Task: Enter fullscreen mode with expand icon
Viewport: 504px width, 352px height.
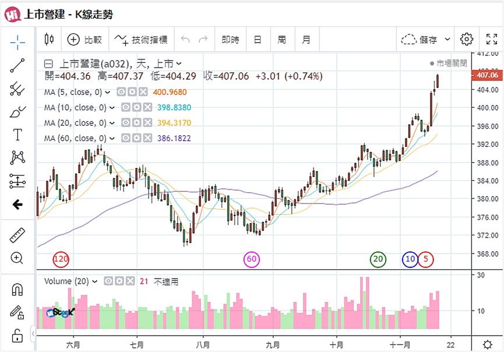Action: (x=491, y=39)
